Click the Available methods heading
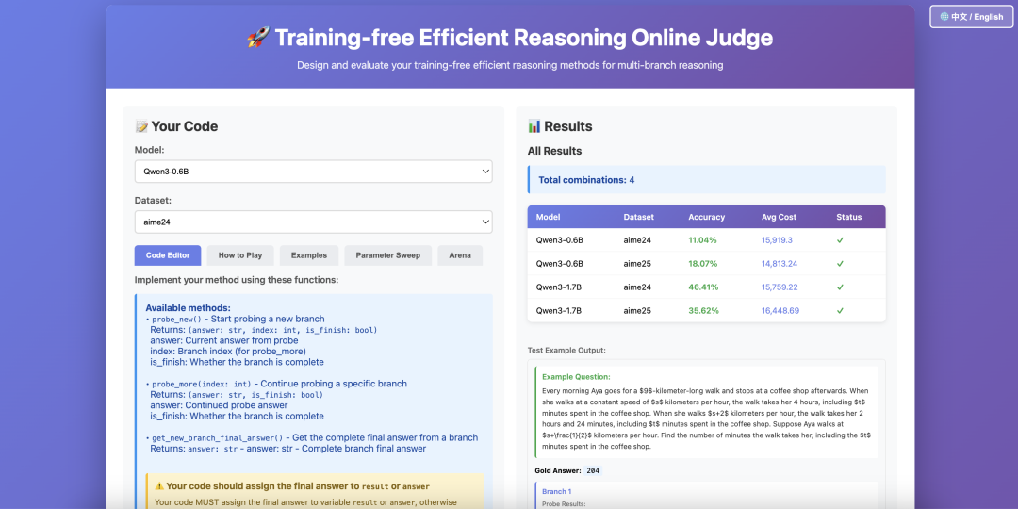 coord(189,307)
